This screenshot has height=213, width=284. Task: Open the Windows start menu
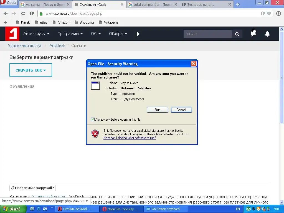coord(13,209)
